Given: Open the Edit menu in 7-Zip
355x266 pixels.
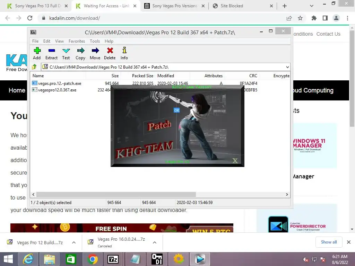Looking at the screenshot, I should coord(47,41).
